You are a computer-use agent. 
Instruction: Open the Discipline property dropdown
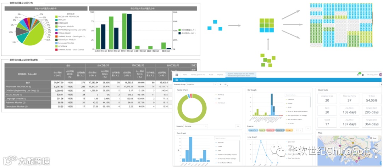pyautogui.click(x=196, y=126)
